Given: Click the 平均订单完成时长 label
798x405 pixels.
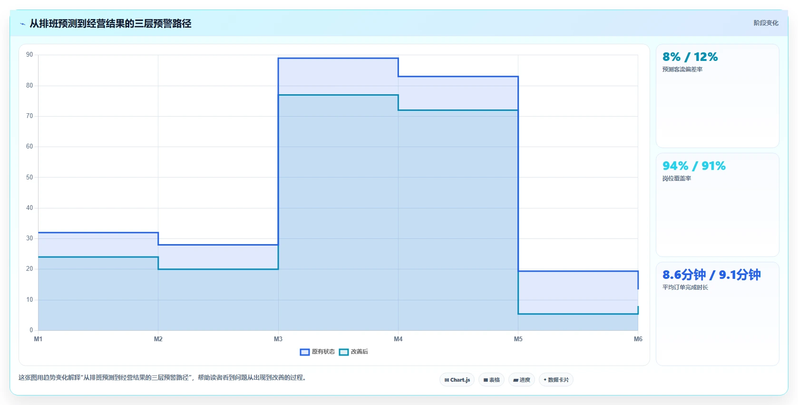Looking at the screenshot, I should coord(685,287).
